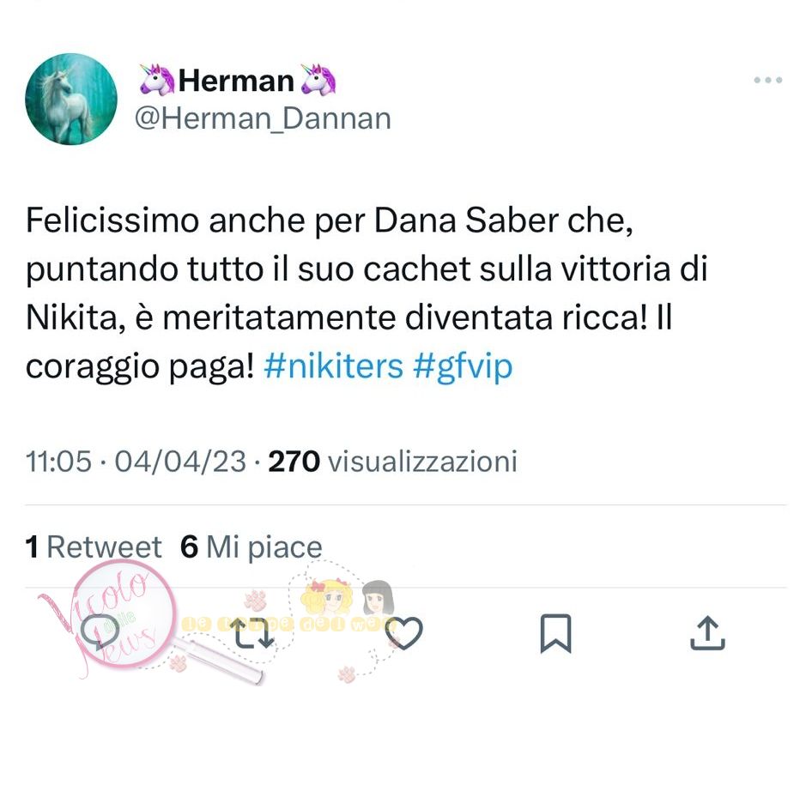Select the tweet text about Dana Saber

tap(367, 294)
